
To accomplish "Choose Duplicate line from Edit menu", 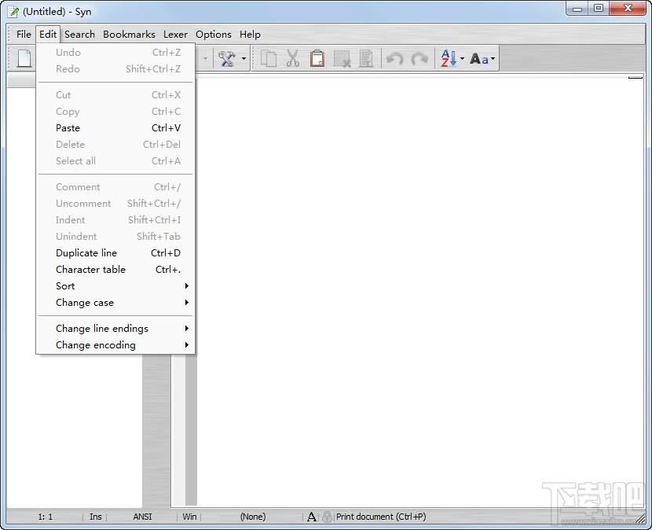I will point(115,252).
